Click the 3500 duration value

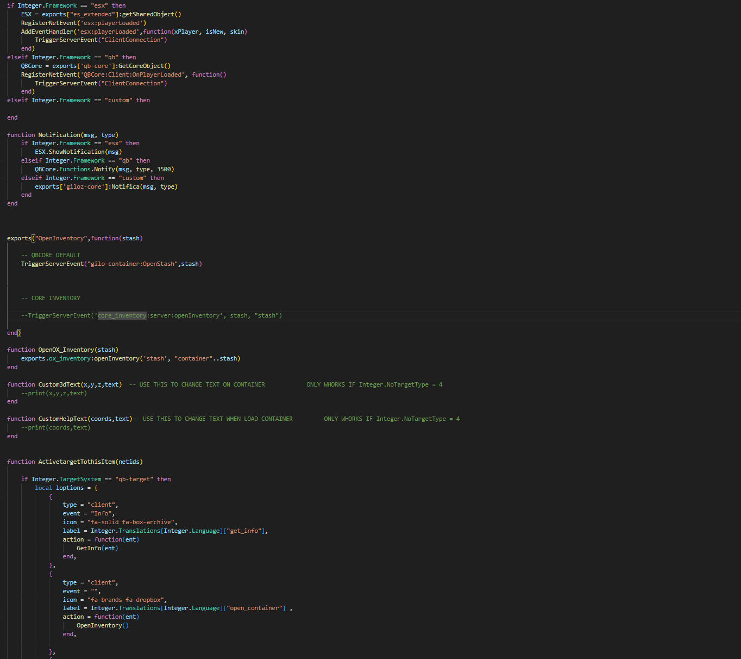point(164,169)
